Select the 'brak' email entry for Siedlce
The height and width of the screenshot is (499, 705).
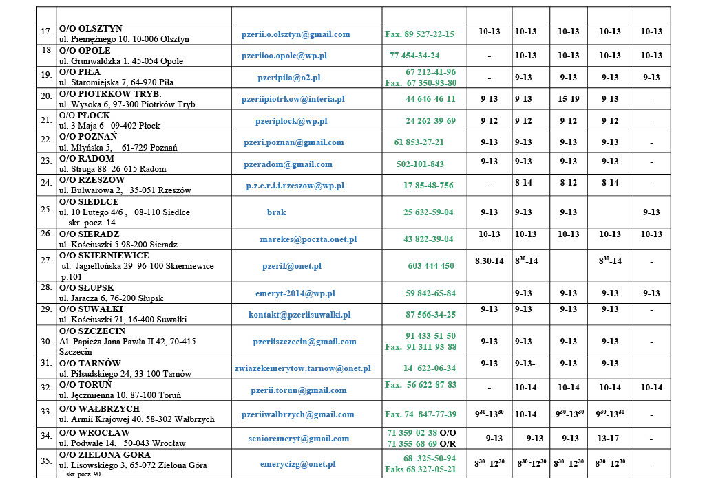277,212
